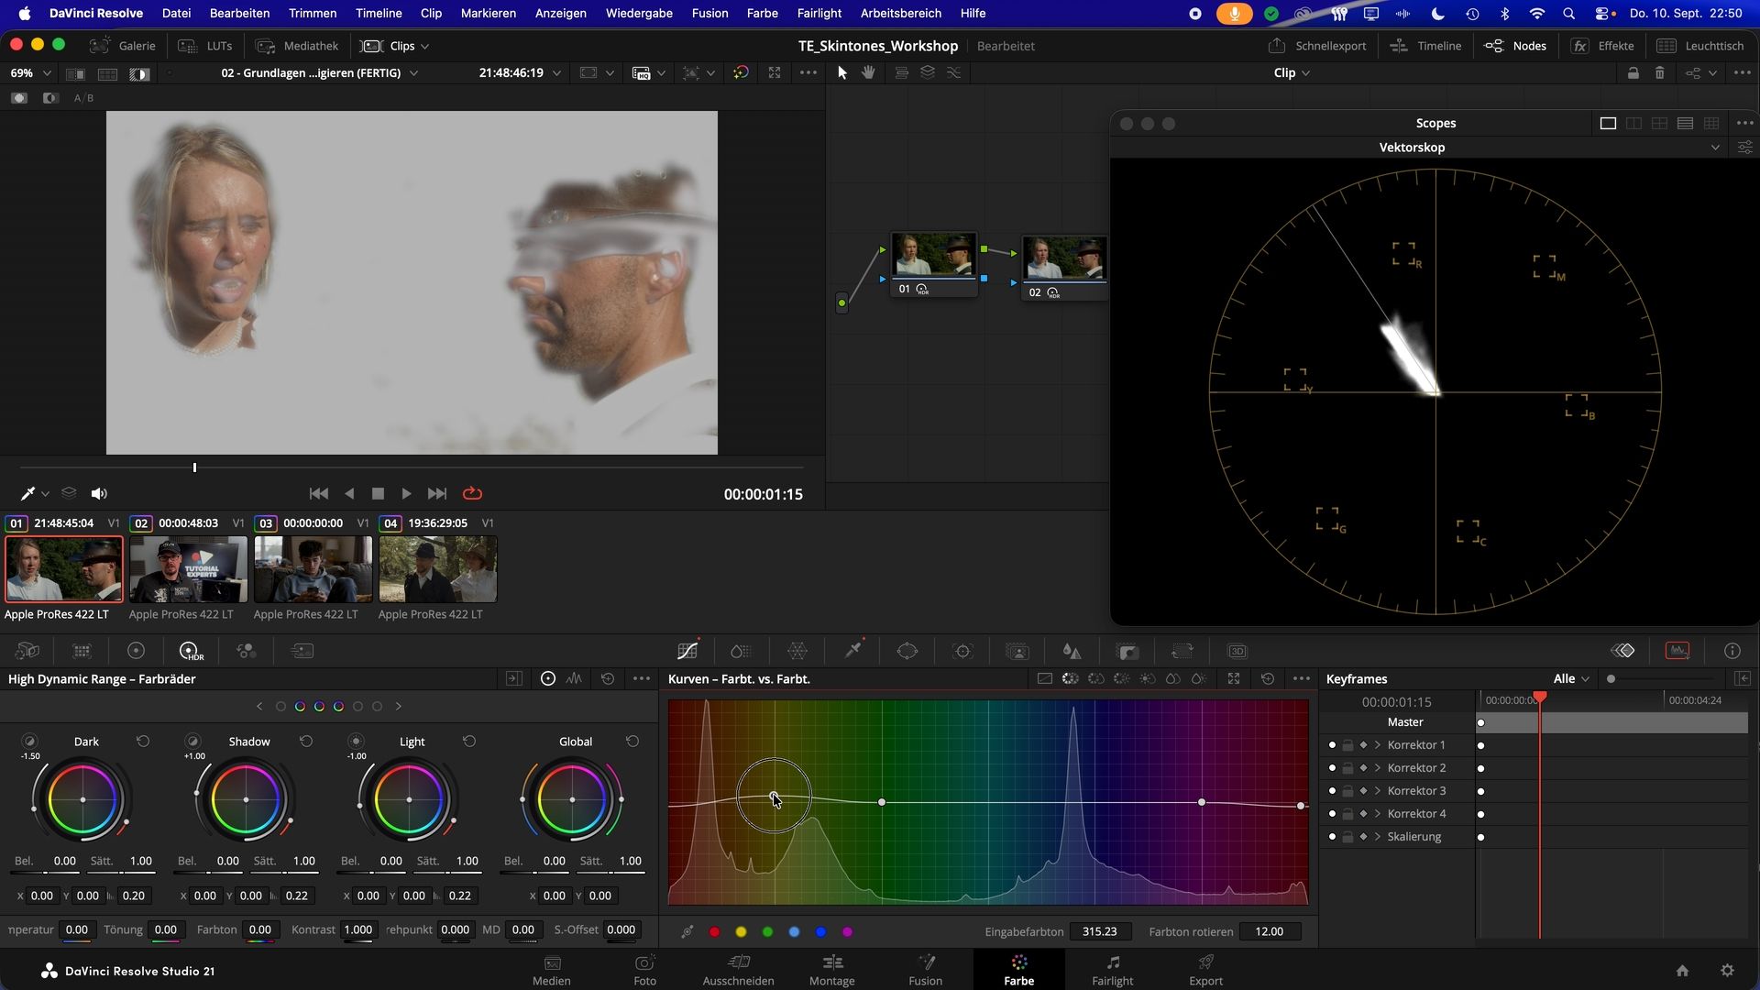Open the Galerie panel

(122, 46)
